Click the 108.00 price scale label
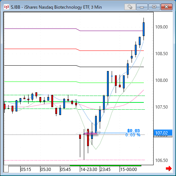 point(162,80)
